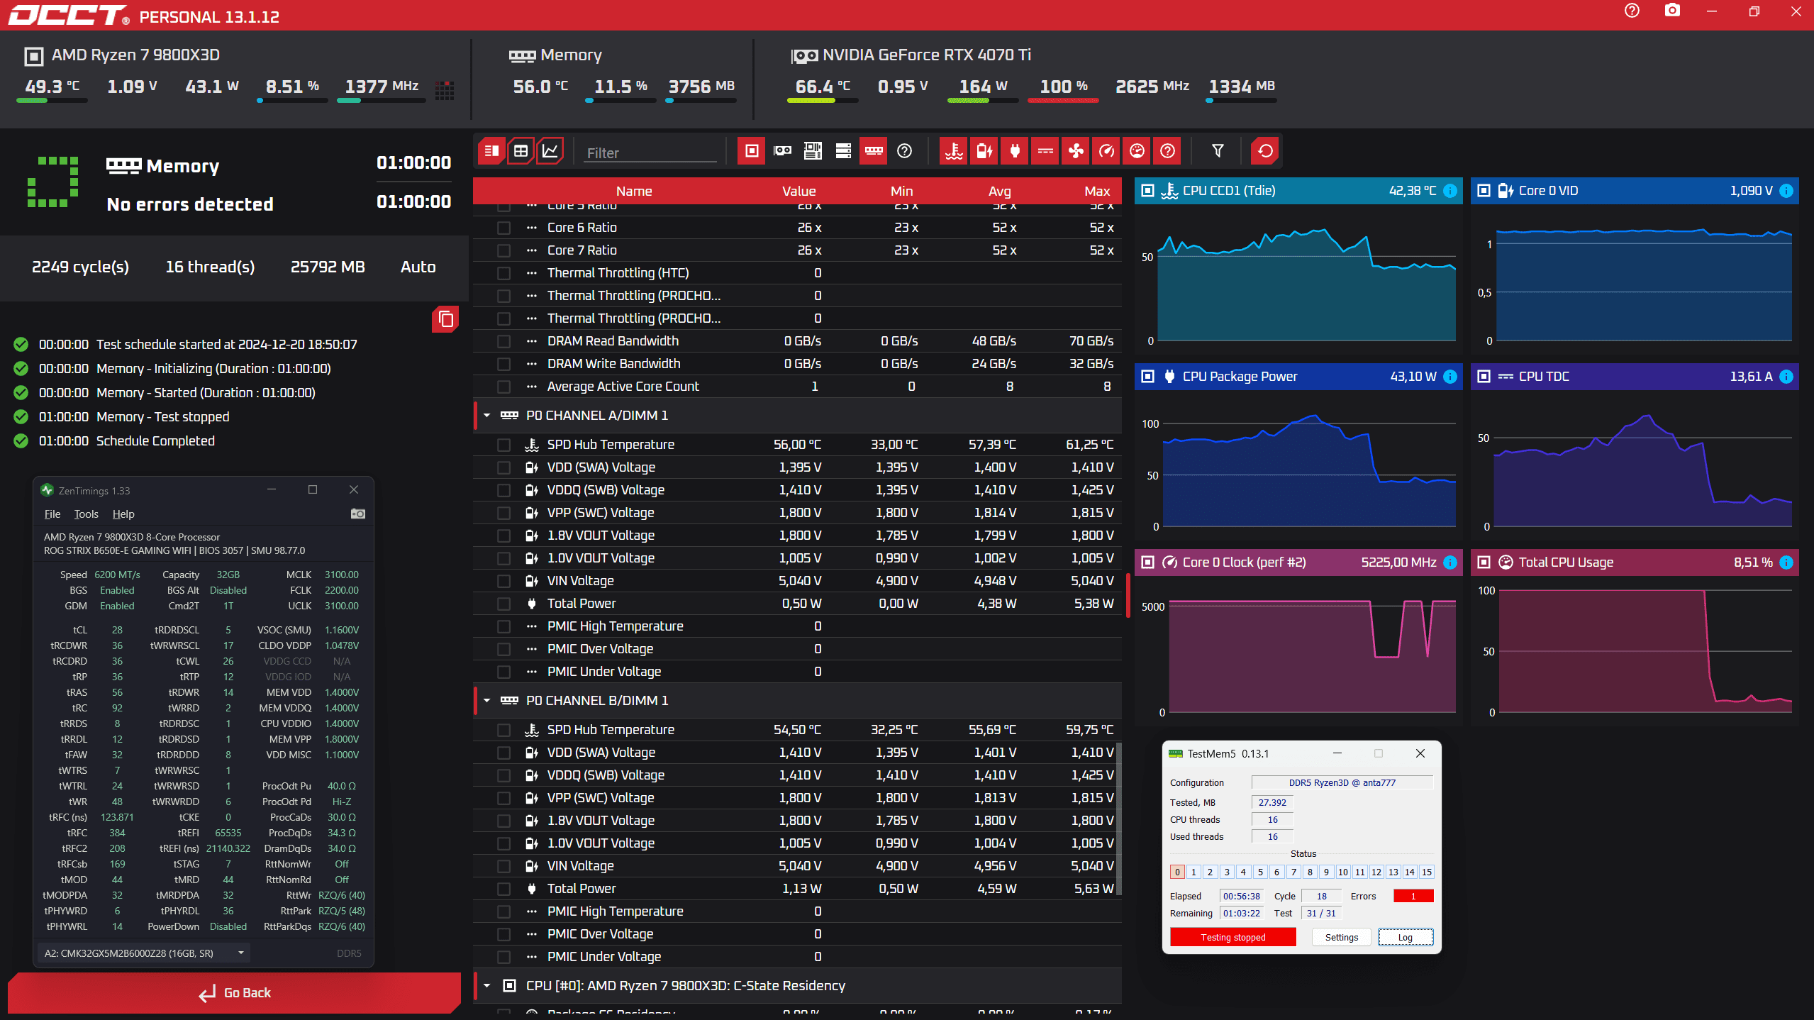Click the 'No errors detected' status text
The width and height of the screenshot is (1814, 1020).
pos(190,204)
